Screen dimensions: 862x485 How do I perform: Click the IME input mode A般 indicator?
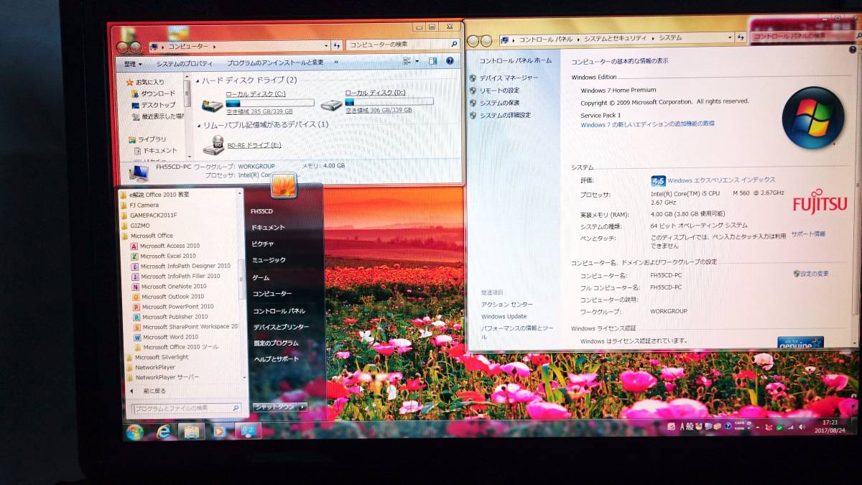(x=687, y=426)
